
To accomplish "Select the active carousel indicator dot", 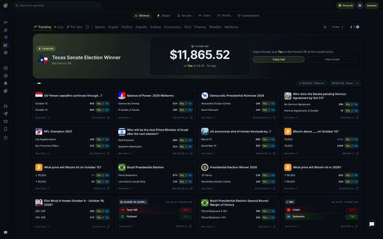I will point(39,83).
